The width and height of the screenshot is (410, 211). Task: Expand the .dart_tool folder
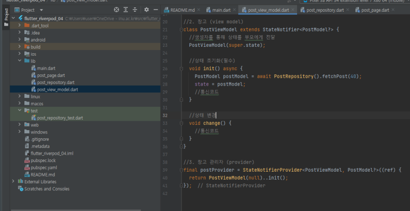(20, 25)
